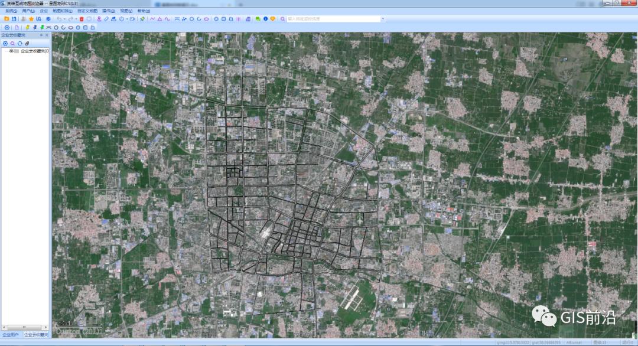The height and width of the screenshot is (346, 638).
Task: Expand the 企业云收藏夹 tree node
Action: tap(5, 51)
